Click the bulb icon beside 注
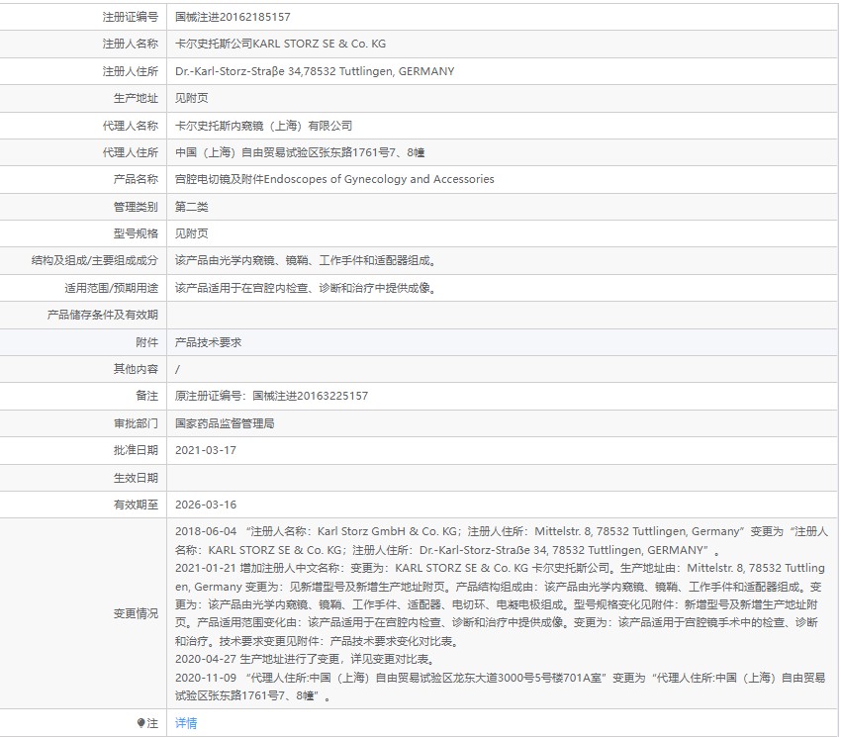 tap(141, 723)
